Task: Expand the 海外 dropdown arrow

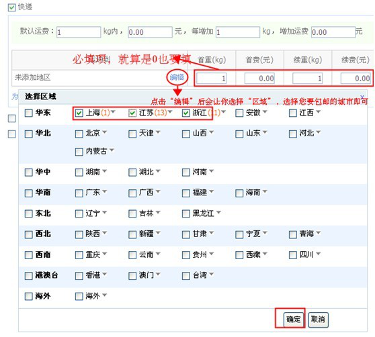Action: coord(105,295)
